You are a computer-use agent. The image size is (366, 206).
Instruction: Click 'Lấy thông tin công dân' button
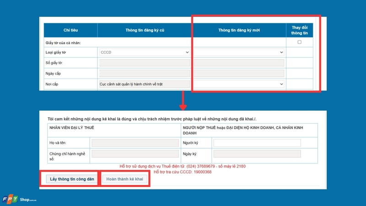pos(72,179)
